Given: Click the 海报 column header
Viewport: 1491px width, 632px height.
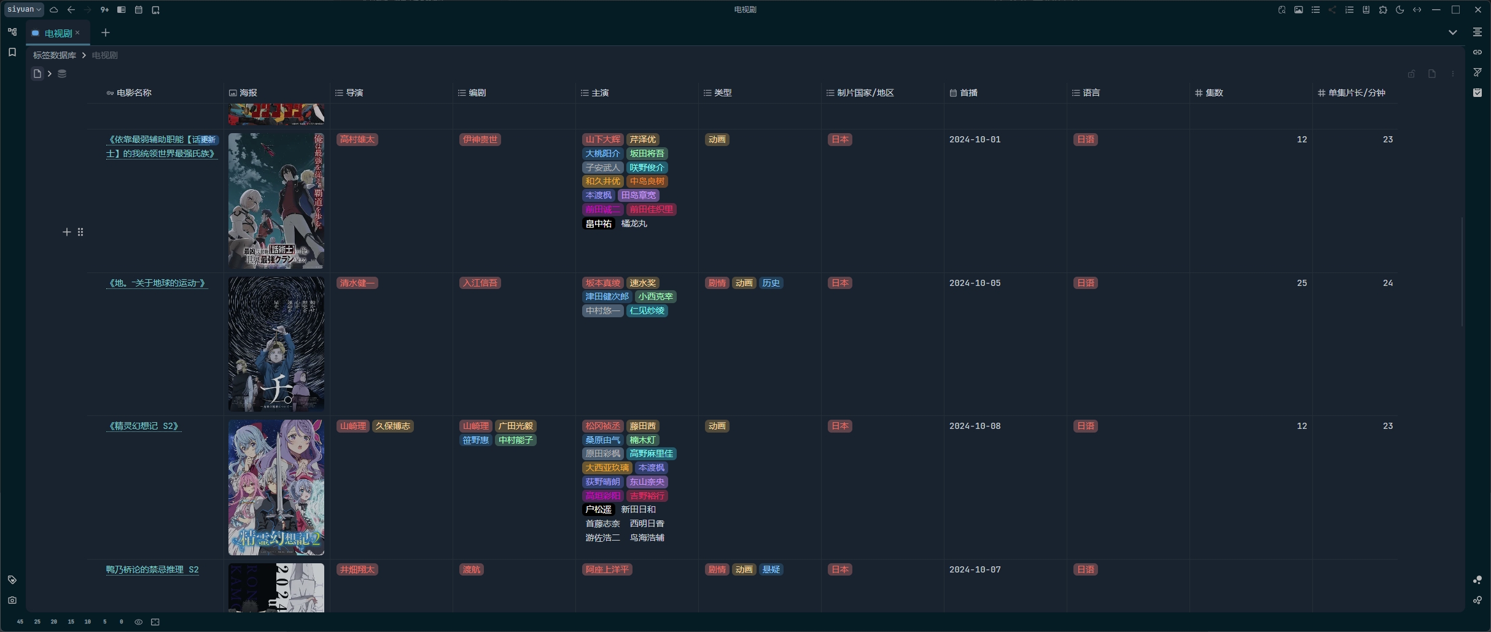Looking at the screenshot, I should click(x=277, y=93).
